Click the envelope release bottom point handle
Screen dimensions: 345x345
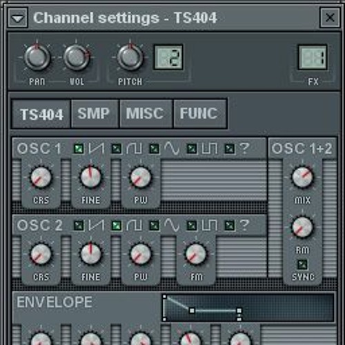click(239, 319)
